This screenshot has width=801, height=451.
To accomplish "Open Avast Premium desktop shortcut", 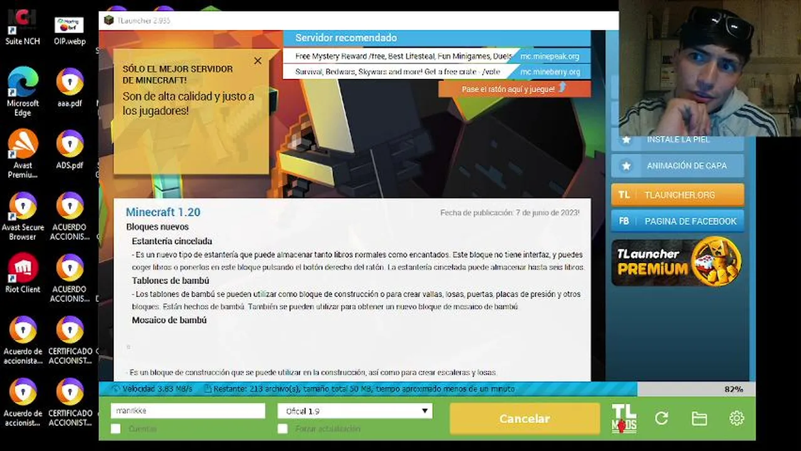I will 23,154.
